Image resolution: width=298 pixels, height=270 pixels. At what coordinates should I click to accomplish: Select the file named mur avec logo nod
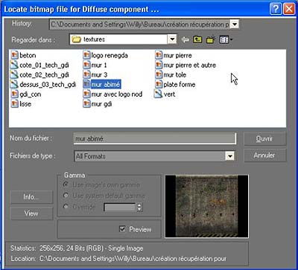[x=117, y=94]
